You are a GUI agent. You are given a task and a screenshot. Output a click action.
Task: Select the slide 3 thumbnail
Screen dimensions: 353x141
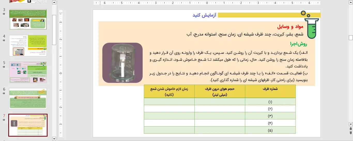(28, 19)
